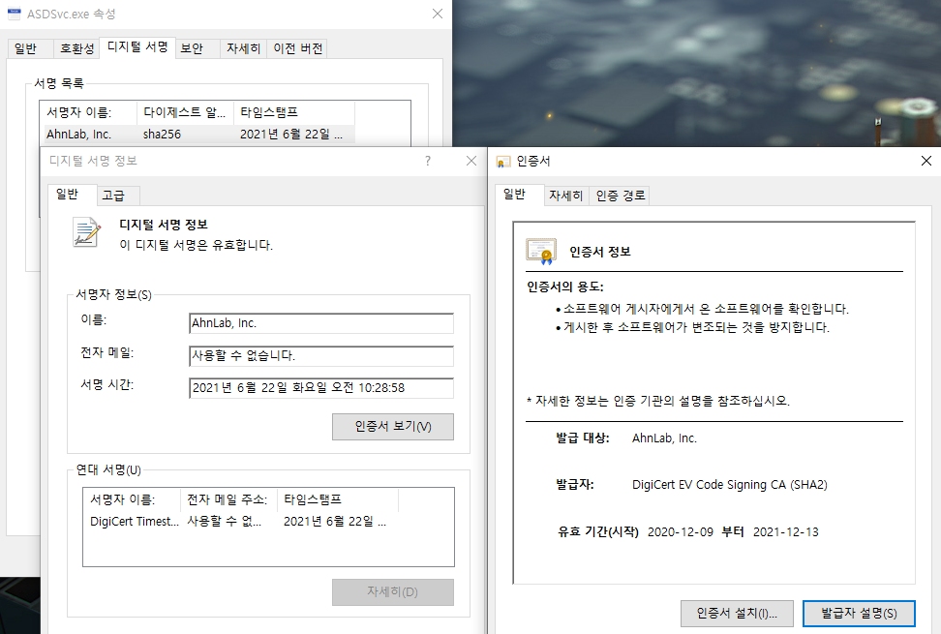This screenshot has height=634, width=941.
Task: Click the 인증서 설치(I)... button
Action: [737, 614]
